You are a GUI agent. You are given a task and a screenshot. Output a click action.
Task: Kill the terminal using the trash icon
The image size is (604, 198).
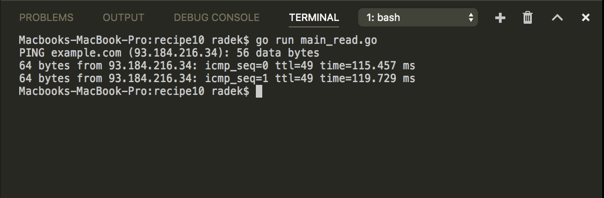528,18
